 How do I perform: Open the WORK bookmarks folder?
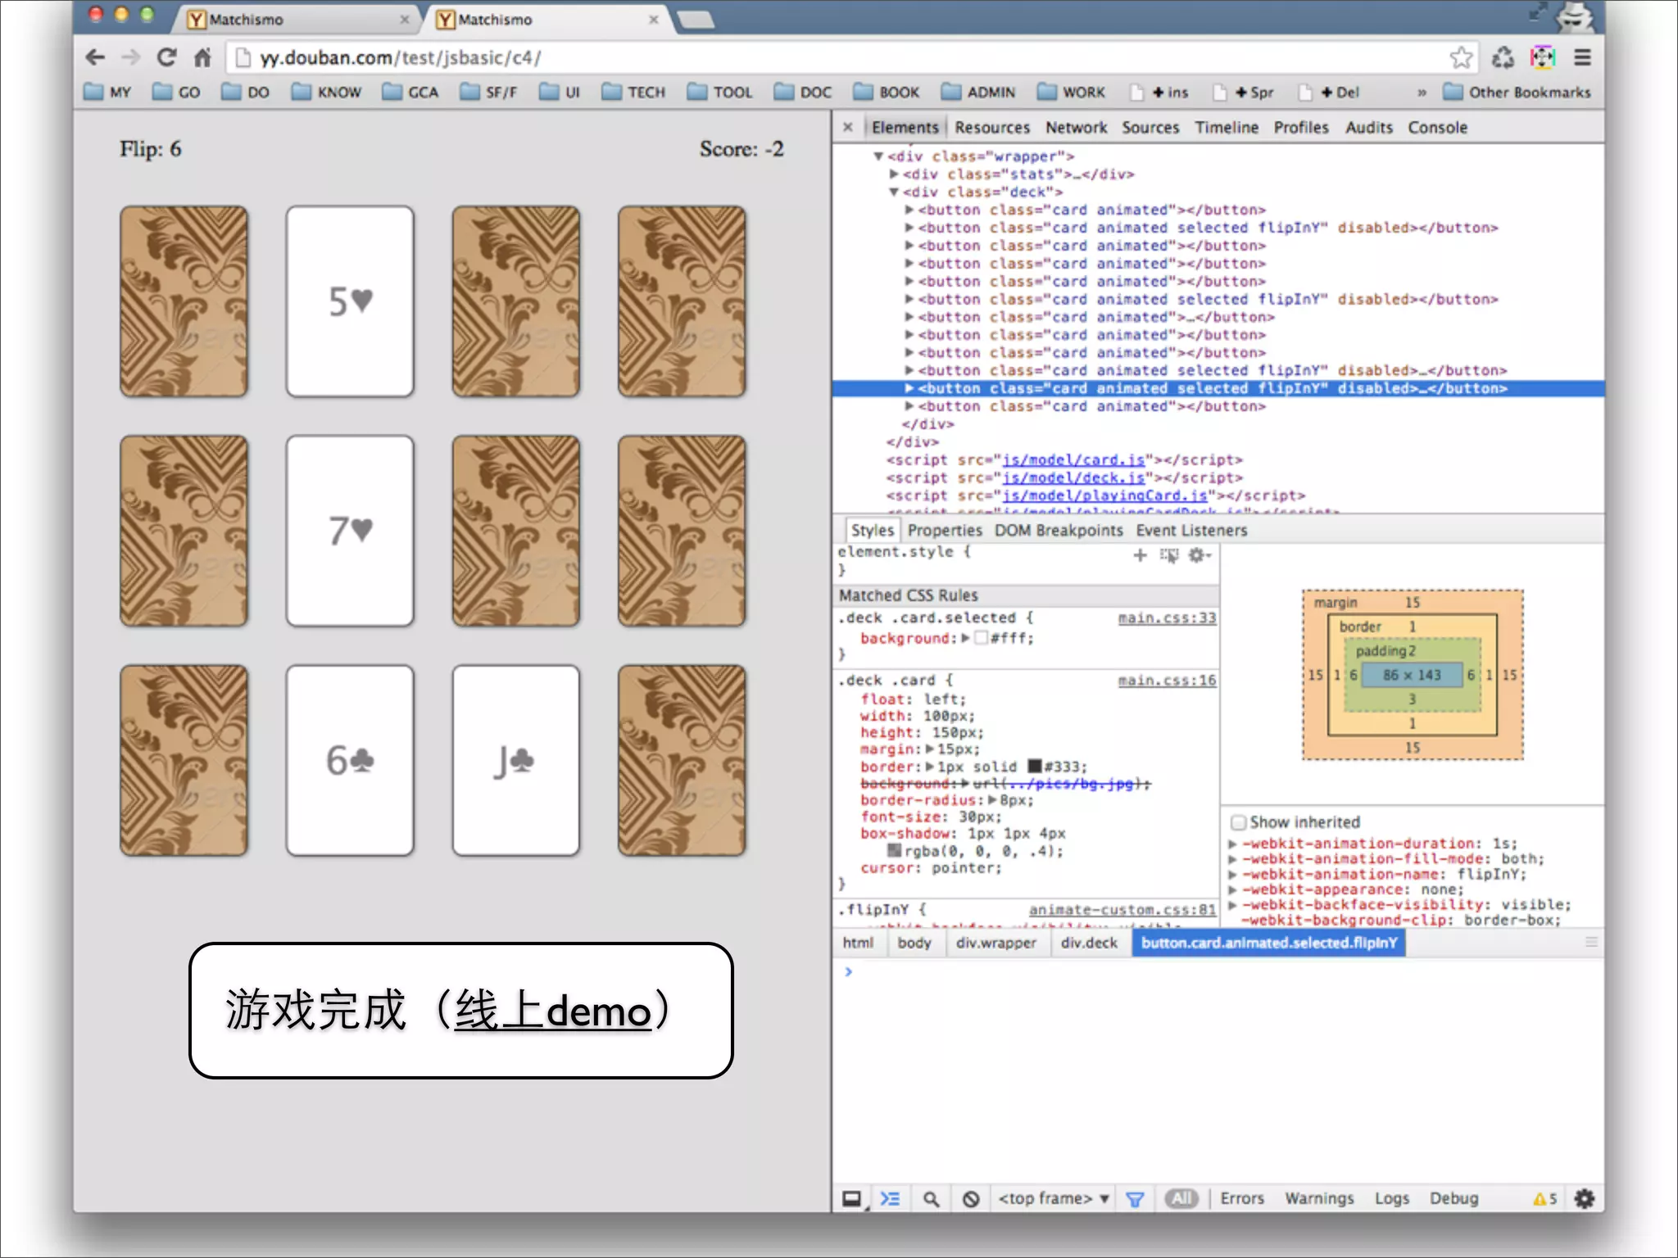pos(1071,92)
